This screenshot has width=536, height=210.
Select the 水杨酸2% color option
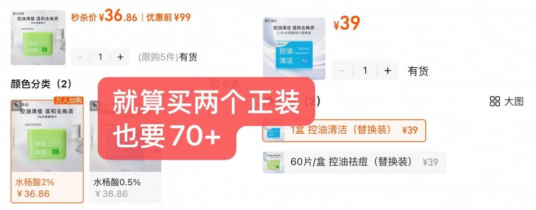47,152
